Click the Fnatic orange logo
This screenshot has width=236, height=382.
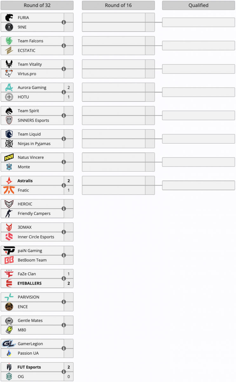coord(9,190)
